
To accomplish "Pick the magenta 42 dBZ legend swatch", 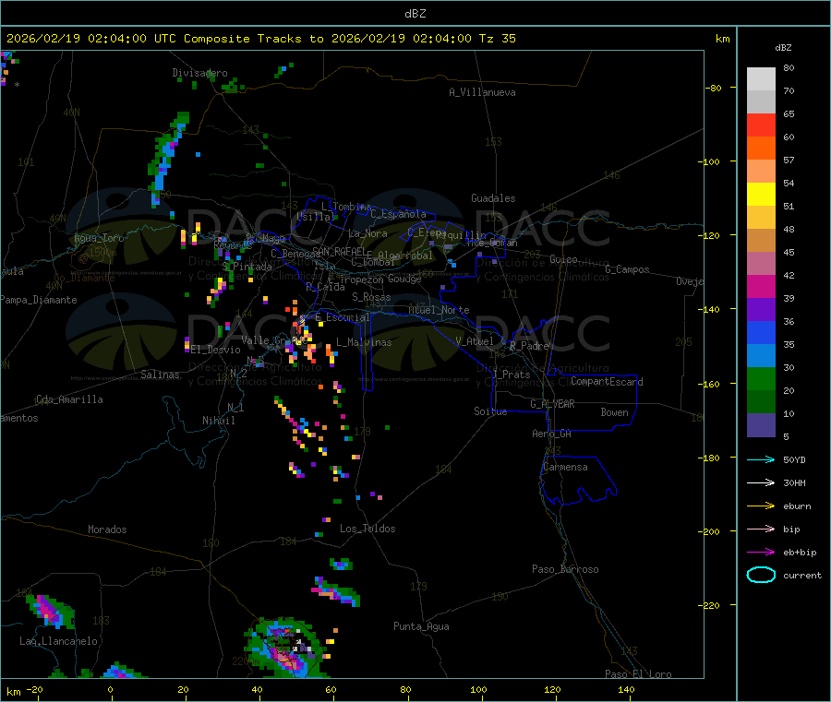I will coord(761,286).
